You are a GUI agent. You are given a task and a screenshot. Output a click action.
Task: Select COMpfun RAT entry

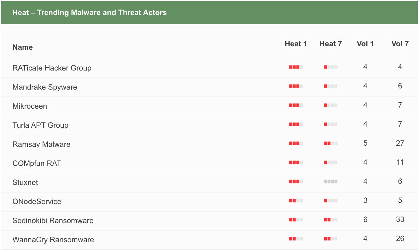37,163
